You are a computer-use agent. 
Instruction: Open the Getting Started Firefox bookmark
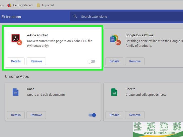pyautogui.click(x=20, y=5)
